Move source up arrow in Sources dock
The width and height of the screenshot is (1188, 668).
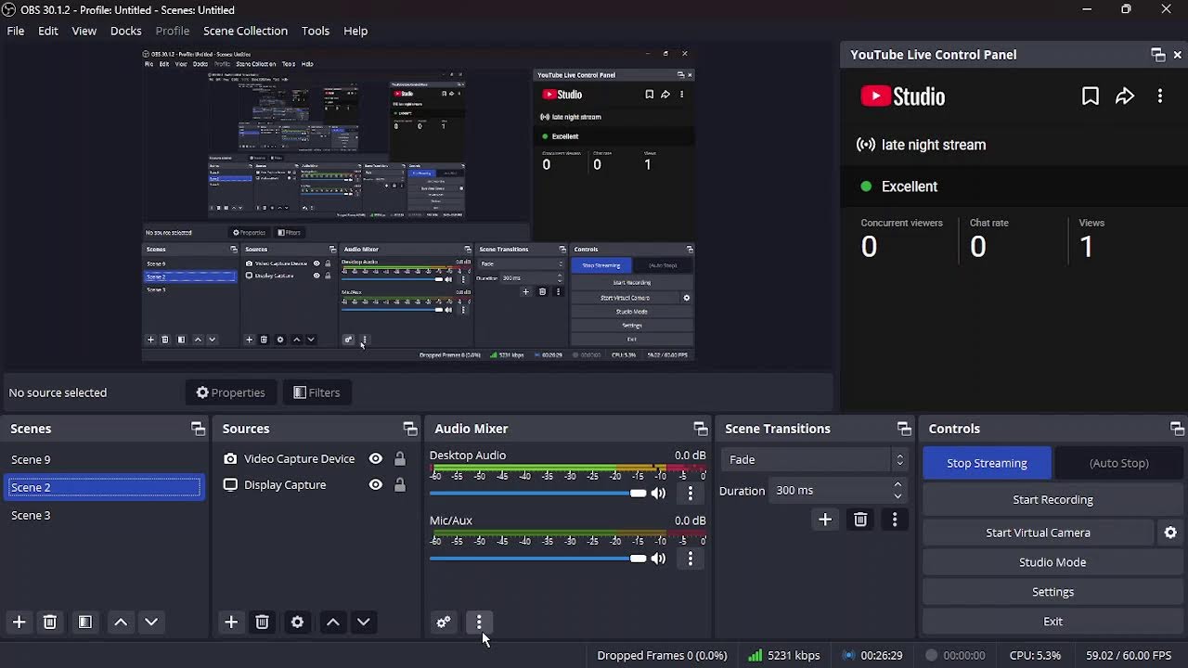click(x=332, y=622)
